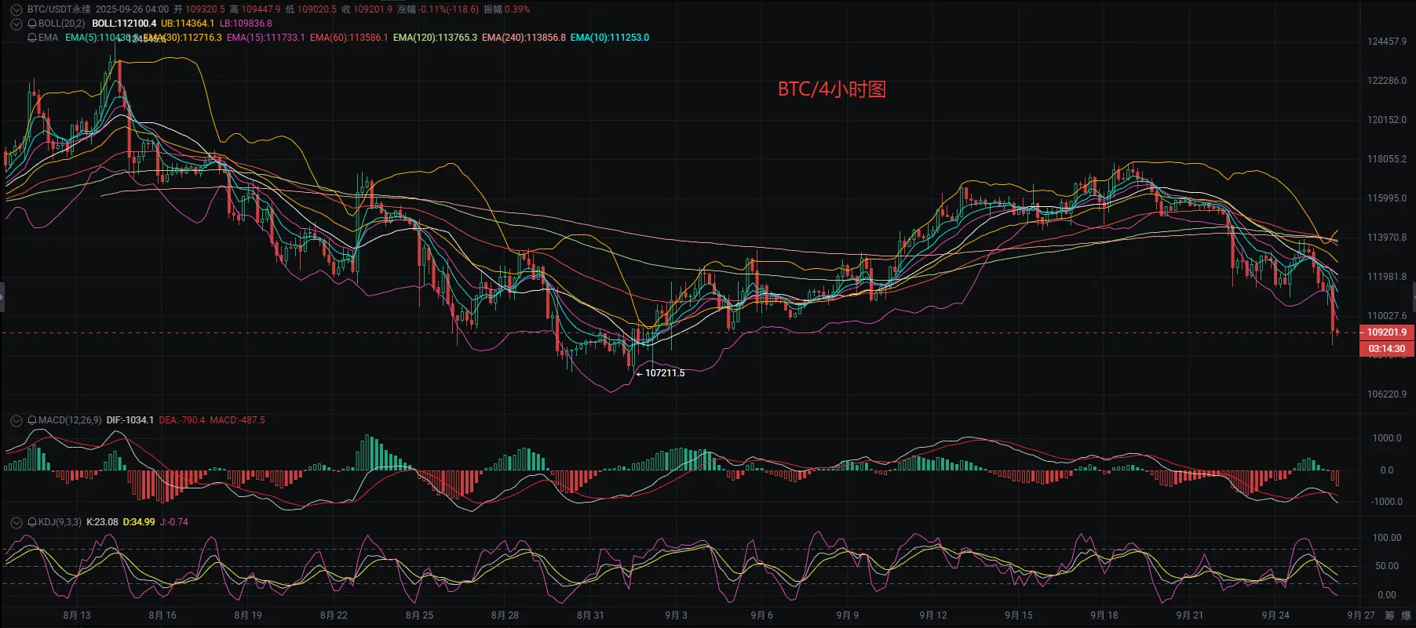Screen dimensions: 1416x628
Task: Expand the left edge side panel handle
Action: pos(2,297)
